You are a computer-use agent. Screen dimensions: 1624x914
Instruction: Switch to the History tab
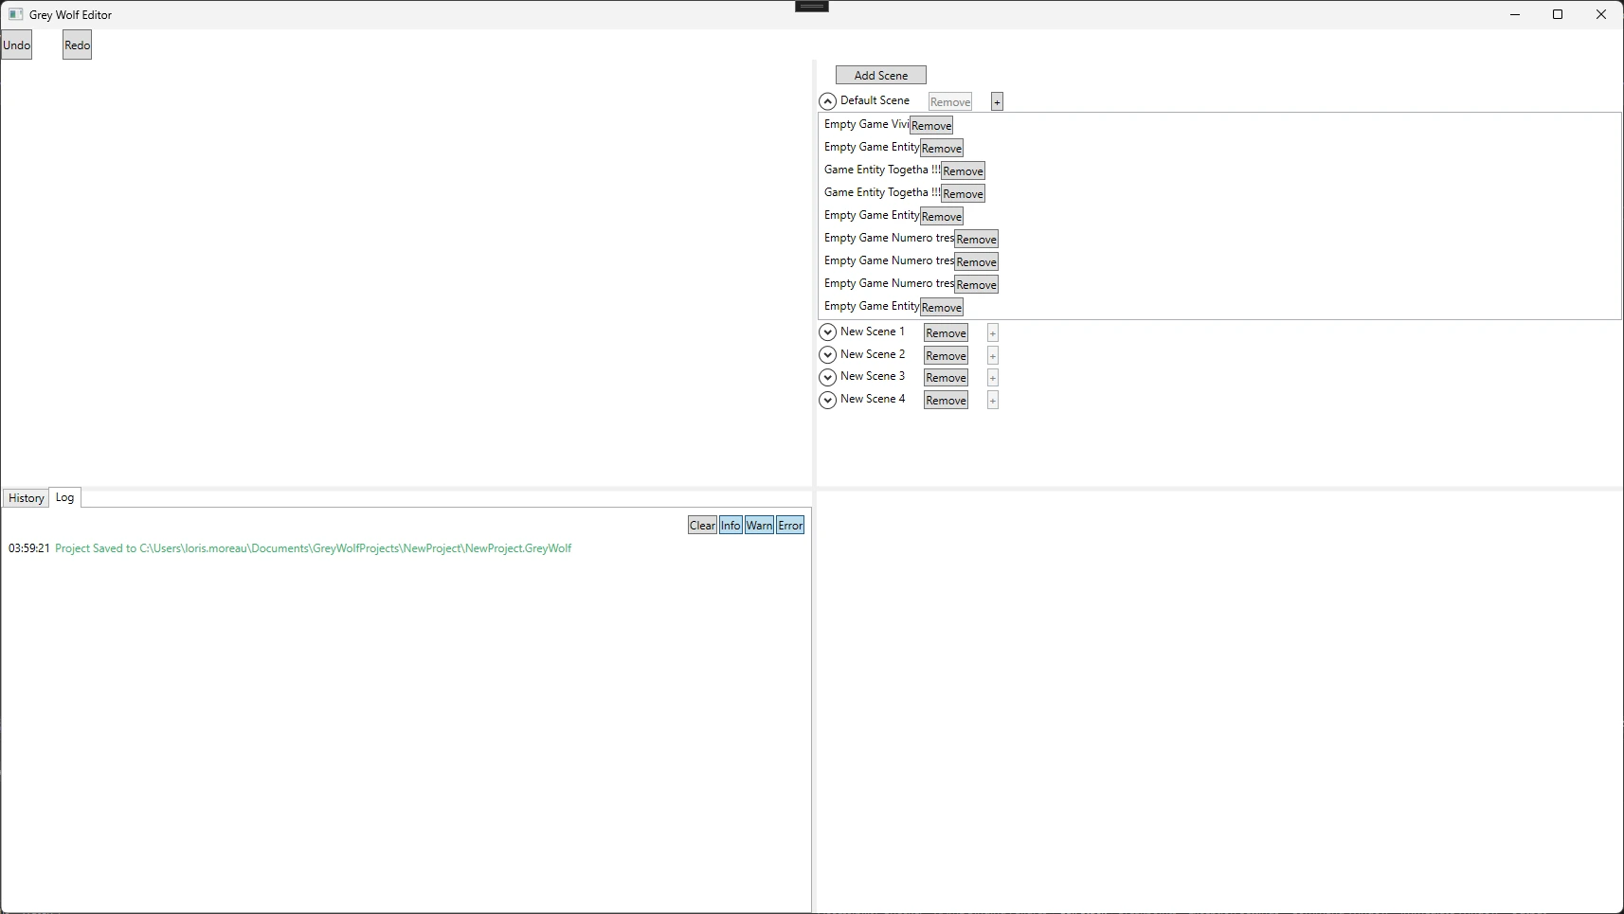pyautogui.click(x=27, y=498)
